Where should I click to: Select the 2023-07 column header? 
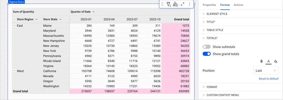[127, 19]
